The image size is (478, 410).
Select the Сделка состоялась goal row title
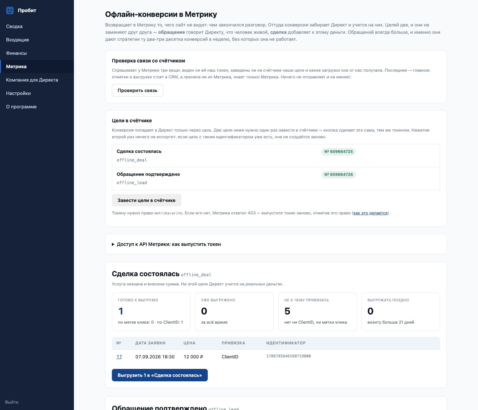pyautogui.click(x=139, y=151)
